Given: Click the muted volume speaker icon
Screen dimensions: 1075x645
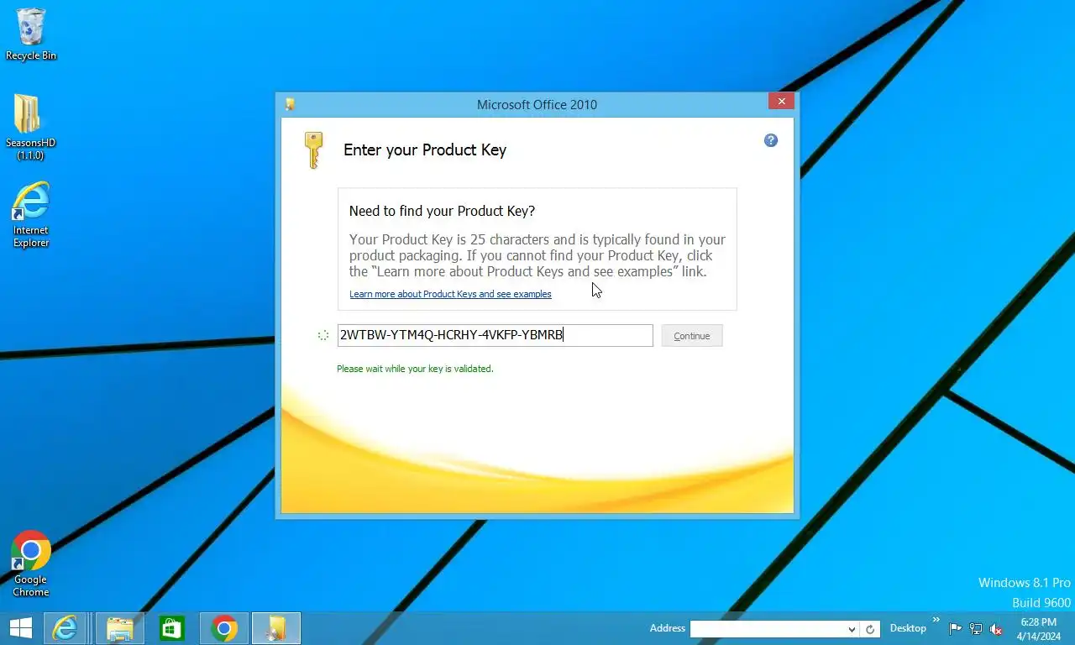Looking at the screenshot, I should pyautogui.click(x=996, y=628).
